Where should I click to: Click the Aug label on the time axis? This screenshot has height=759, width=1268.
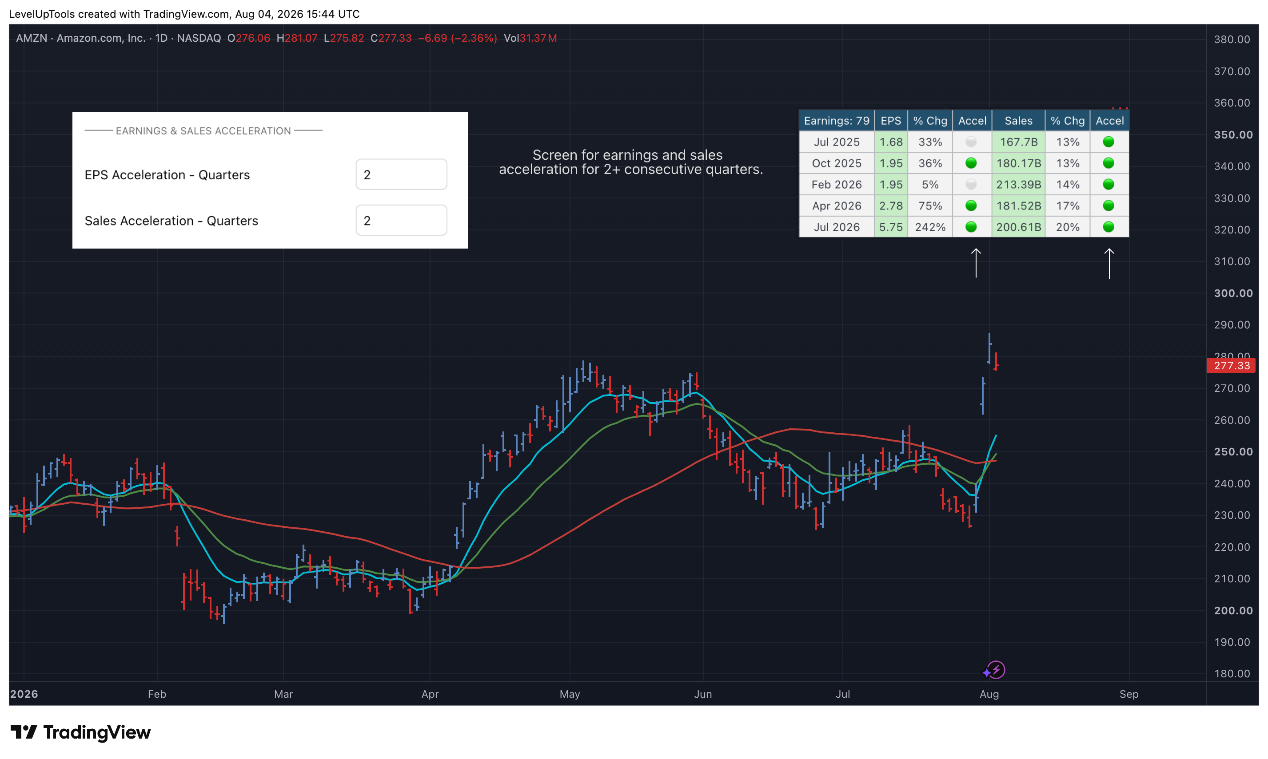pyautogui.click(x=989, y=694)
